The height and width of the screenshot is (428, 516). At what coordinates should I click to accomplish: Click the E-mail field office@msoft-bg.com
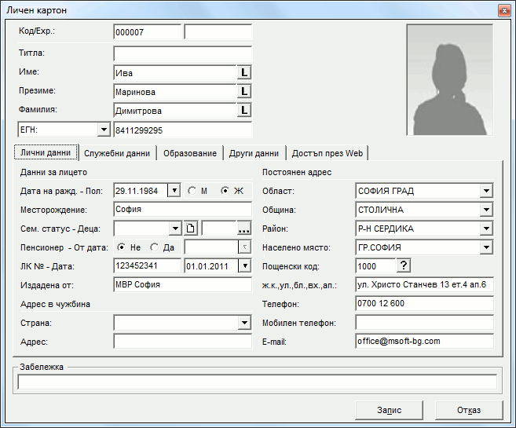(x=425, y=341)
